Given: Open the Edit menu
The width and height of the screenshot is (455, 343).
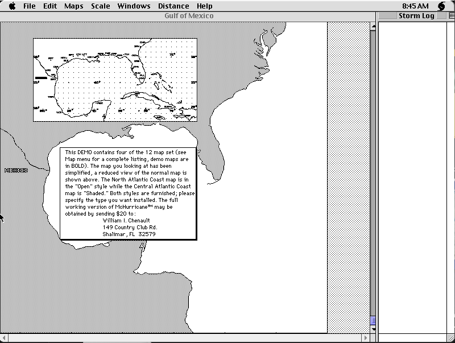Looking at the screenshot, I should coord(50,6).
